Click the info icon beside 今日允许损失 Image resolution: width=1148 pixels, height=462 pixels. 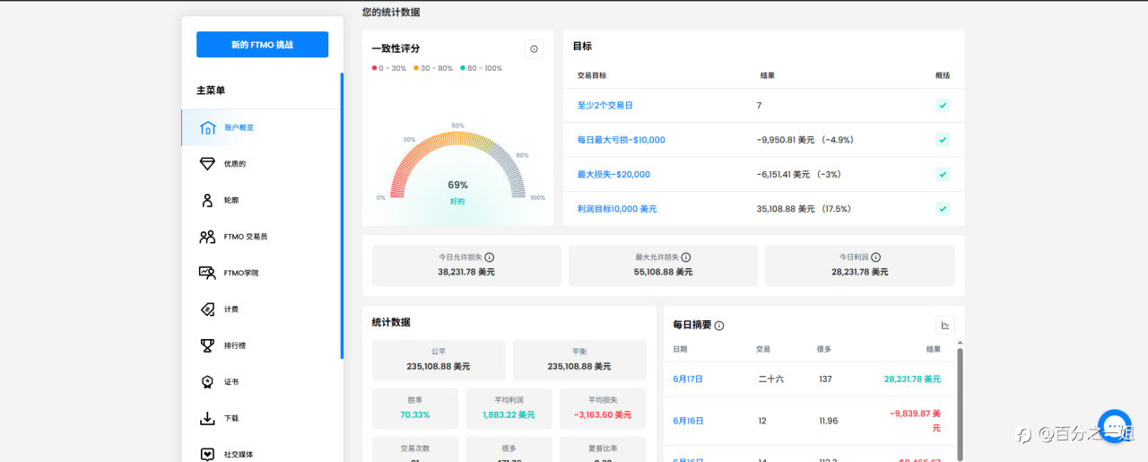point(490,257)
